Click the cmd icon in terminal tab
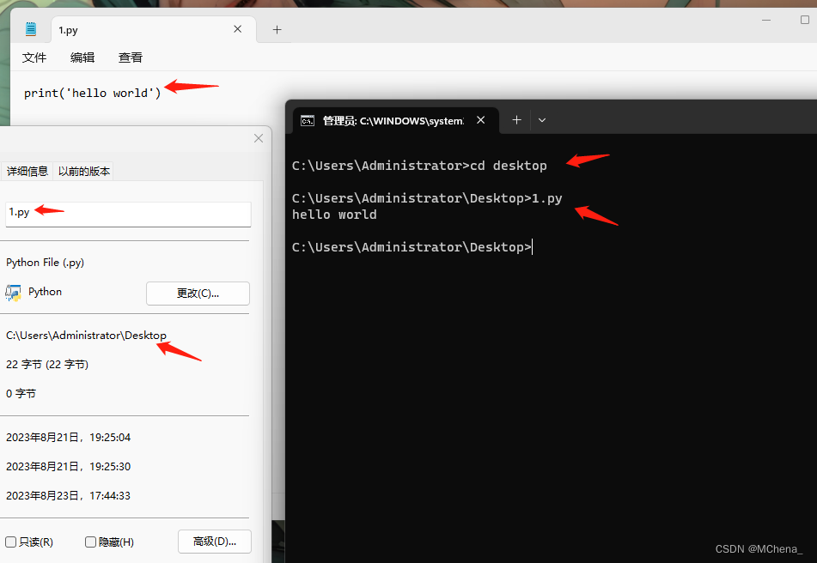 (x=308, y=121)
